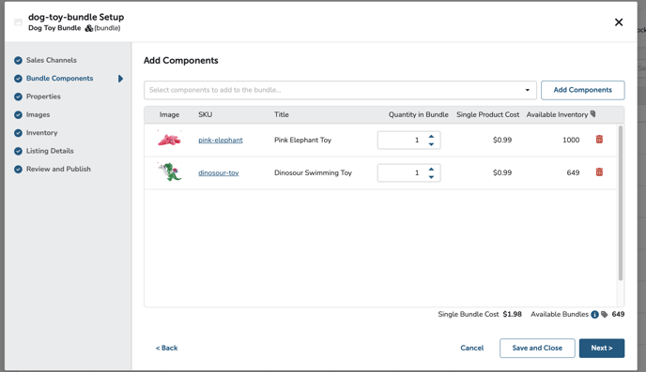Image resolution: width=646 pixels, height=372 pixels.
Task: Go to Inventory step
Action: point(41,132)
